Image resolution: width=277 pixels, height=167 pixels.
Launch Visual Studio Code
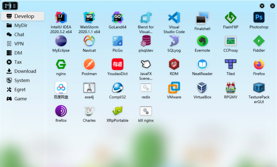click(x=174, y=18)
